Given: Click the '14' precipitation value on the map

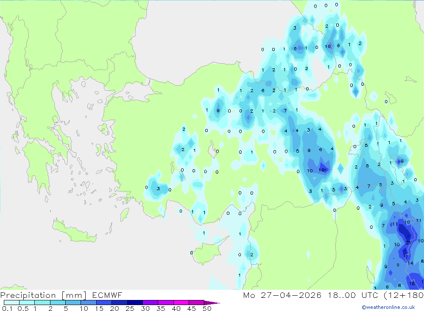Looking at the screenshot, I should coord(410,263).
